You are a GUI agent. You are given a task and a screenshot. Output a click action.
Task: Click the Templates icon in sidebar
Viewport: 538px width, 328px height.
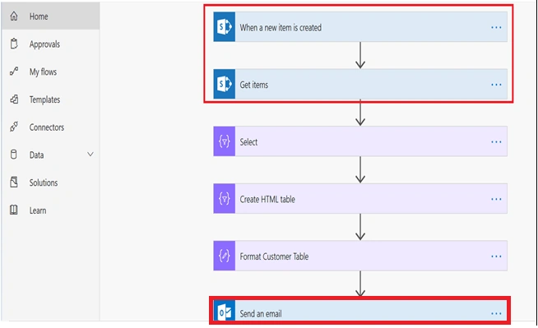[14, 99]
